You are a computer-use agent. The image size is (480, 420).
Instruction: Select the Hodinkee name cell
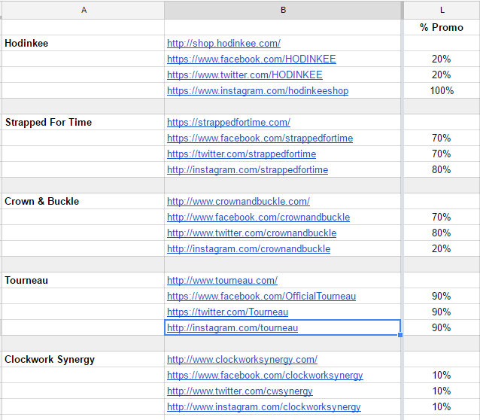[84, 43]
